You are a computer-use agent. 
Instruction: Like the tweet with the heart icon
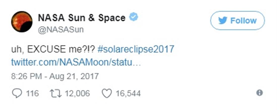point(106,93)
